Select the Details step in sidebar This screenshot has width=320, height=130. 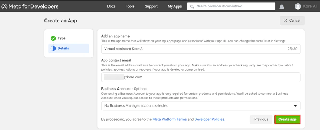point(69,48)
